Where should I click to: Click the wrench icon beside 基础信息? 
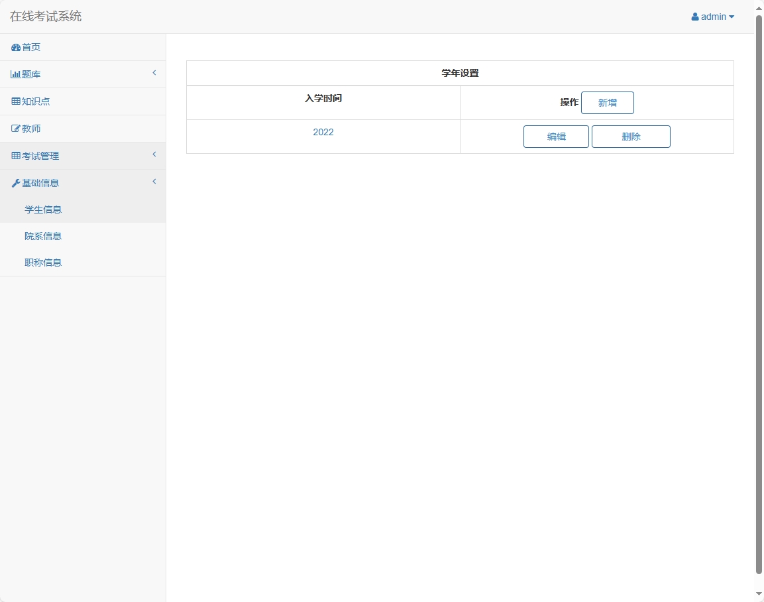coord(16,183)
